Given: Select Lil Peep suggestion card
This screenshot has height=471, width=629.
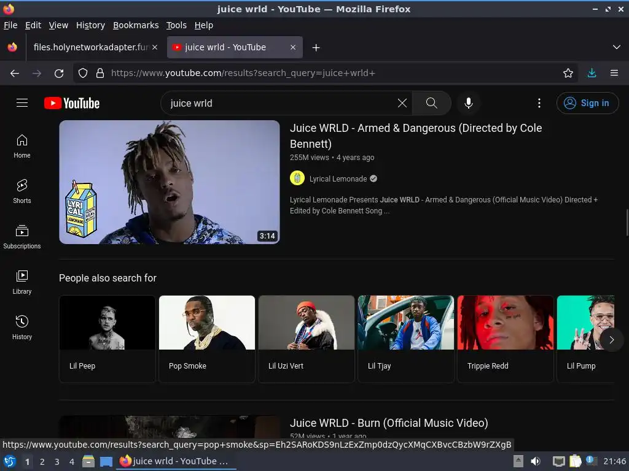Looking at the screenshot, I should point(107,339).
